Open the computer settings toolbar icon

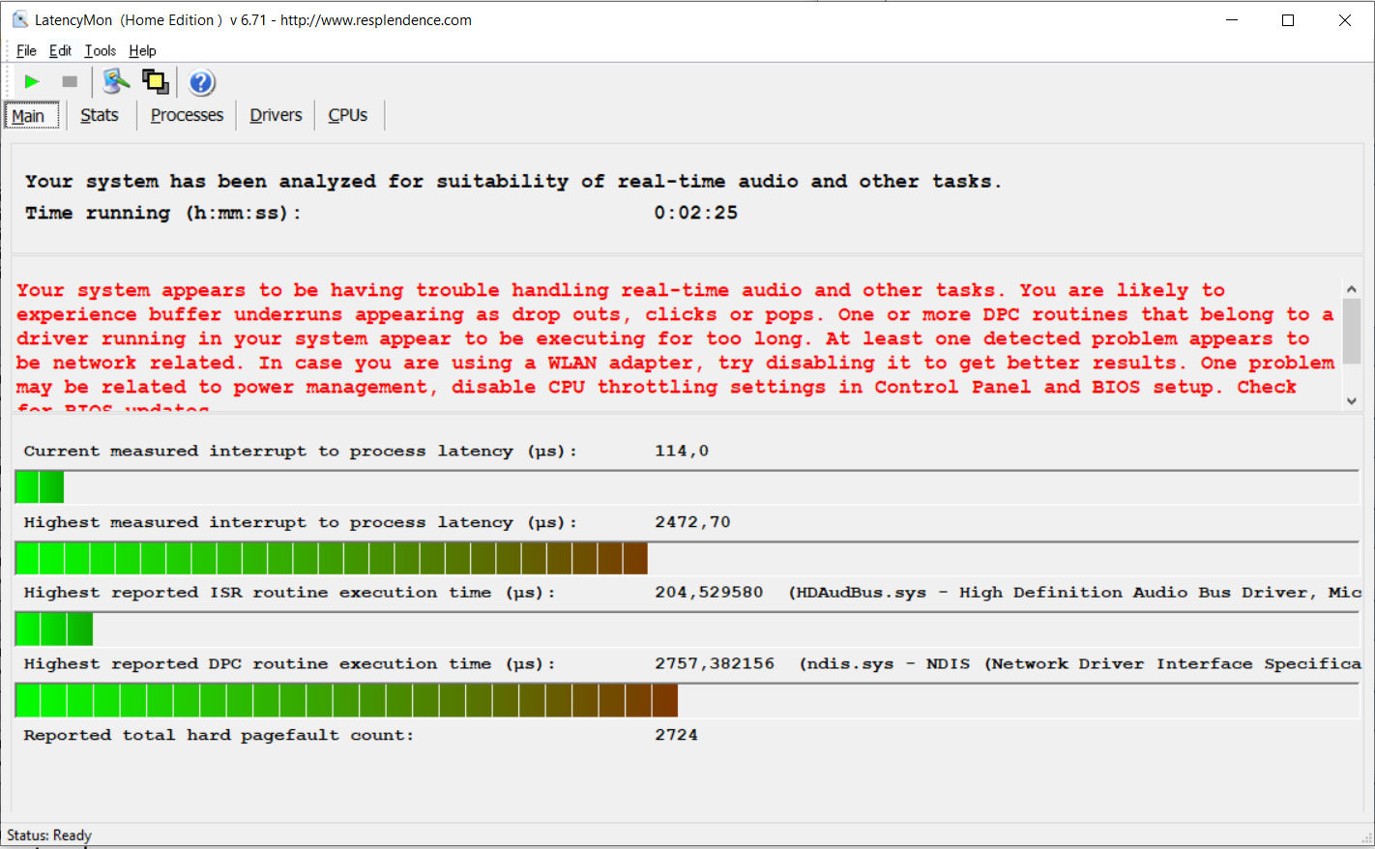[116, 82]
